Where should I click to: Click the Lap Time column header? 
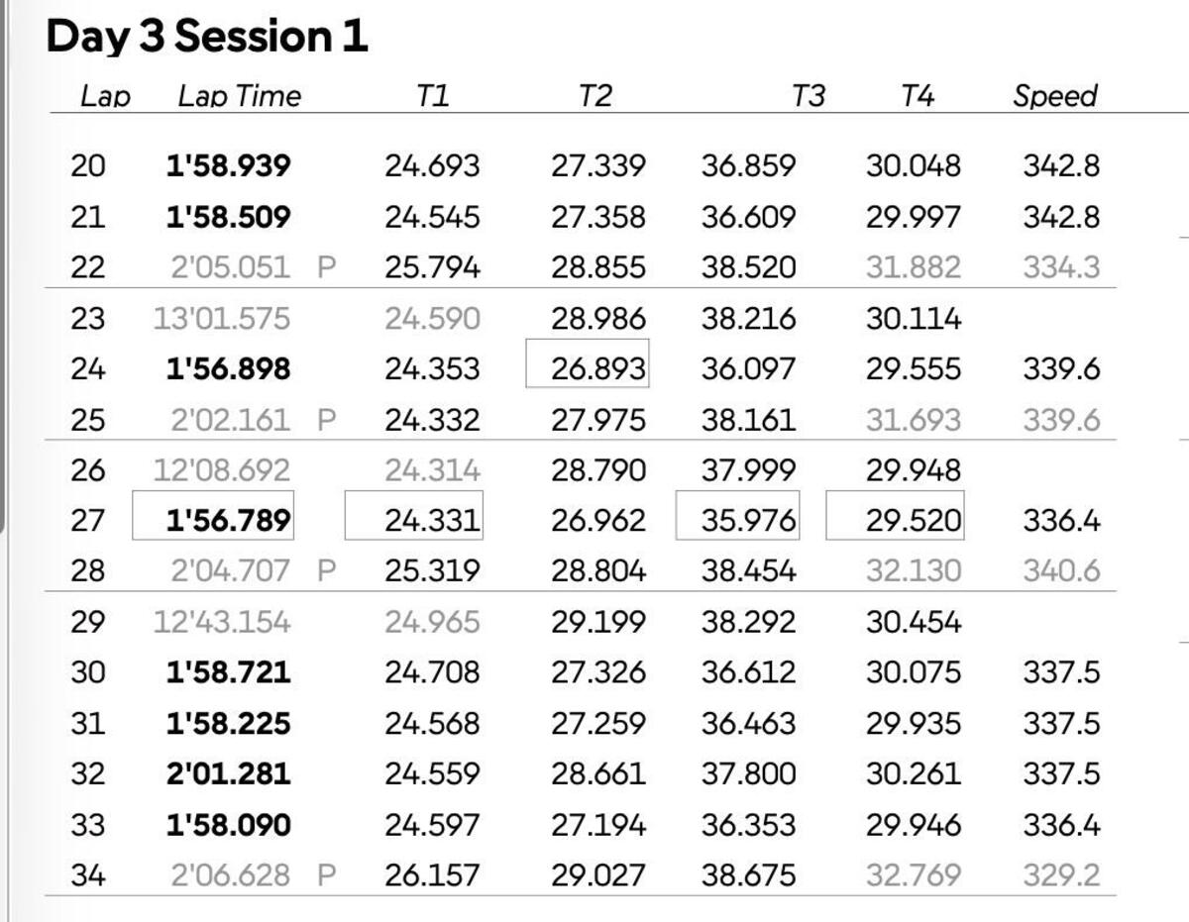point(239,96)
